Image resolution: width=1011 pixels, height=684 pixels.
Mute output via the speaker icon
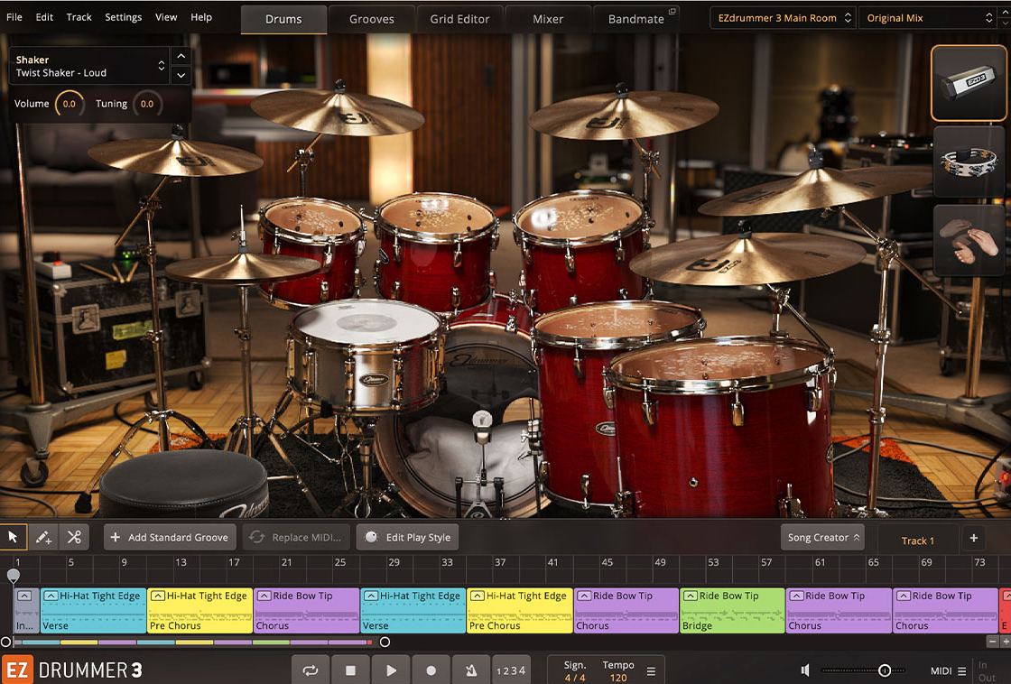[x=805, y=670]
